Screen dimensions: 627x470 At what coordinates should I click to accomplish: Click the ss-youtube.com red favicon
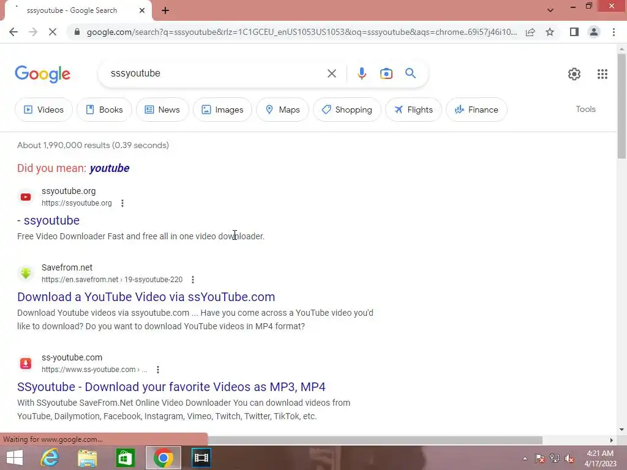coord(26,364)
